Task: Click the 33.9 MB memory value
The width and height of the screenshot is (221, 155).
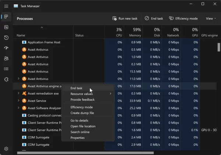Action: coord(135,101)
